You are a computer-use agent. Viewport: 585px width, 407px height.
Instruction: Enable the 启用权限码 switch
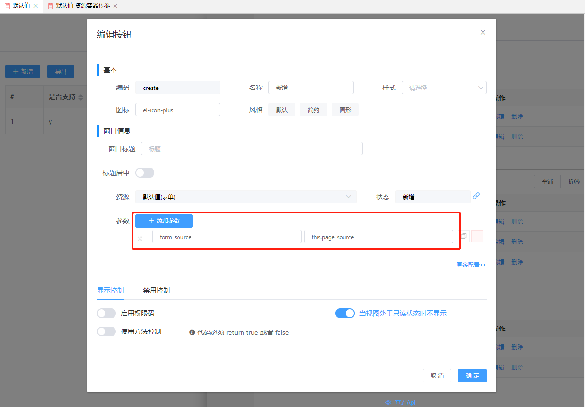coord(106,313)
